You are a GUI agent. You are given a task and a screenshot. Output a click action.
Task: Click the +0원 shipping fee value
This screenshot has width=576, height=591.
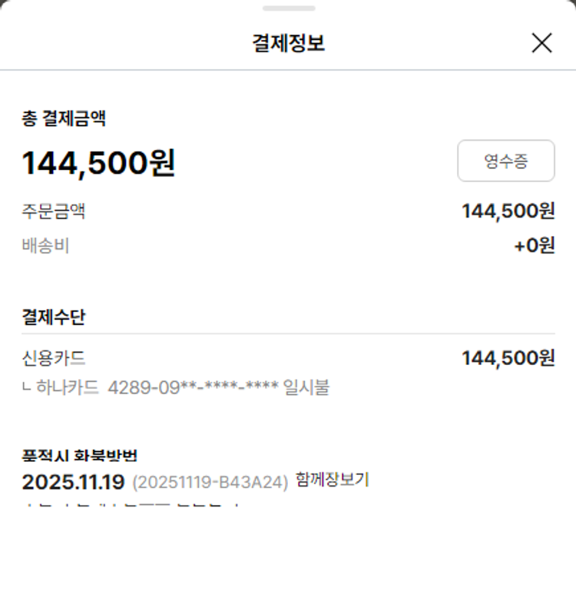click(x=534, y=246)
